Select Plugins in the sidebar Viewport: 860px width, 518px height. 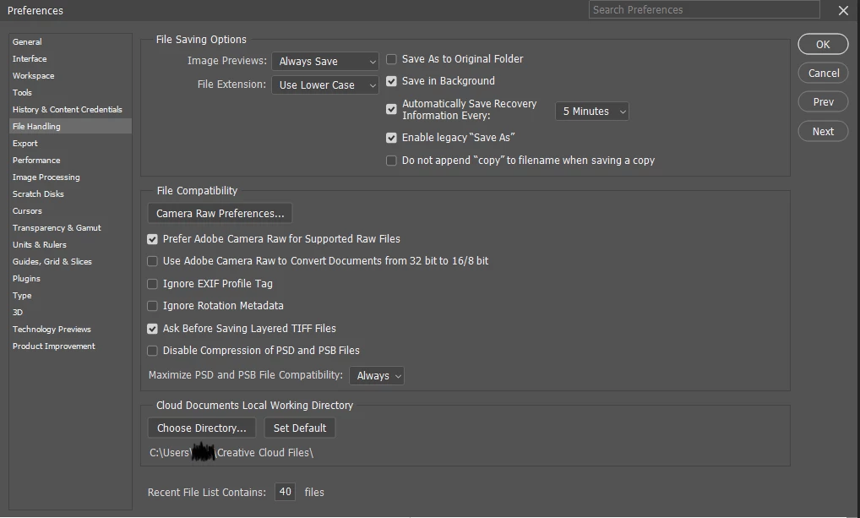click(x=70, y=279)
